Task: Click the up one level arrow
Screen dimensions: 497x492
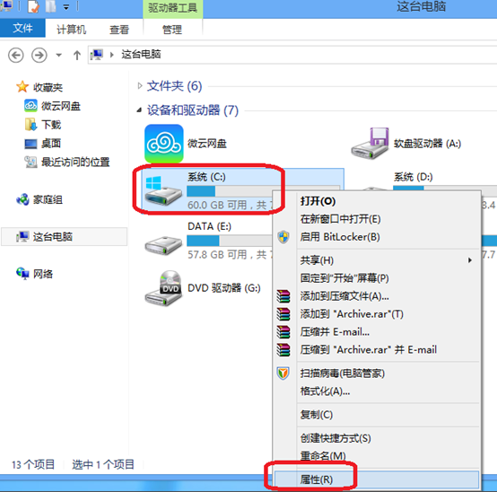Action: [x=77, y=55]
